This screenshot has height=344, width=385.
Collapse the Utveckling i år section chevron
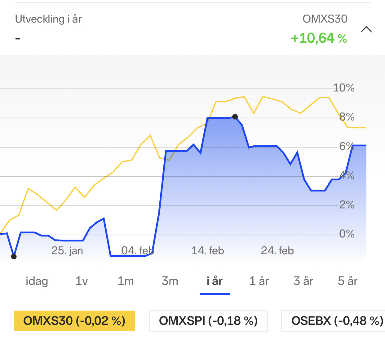[366, 30]
